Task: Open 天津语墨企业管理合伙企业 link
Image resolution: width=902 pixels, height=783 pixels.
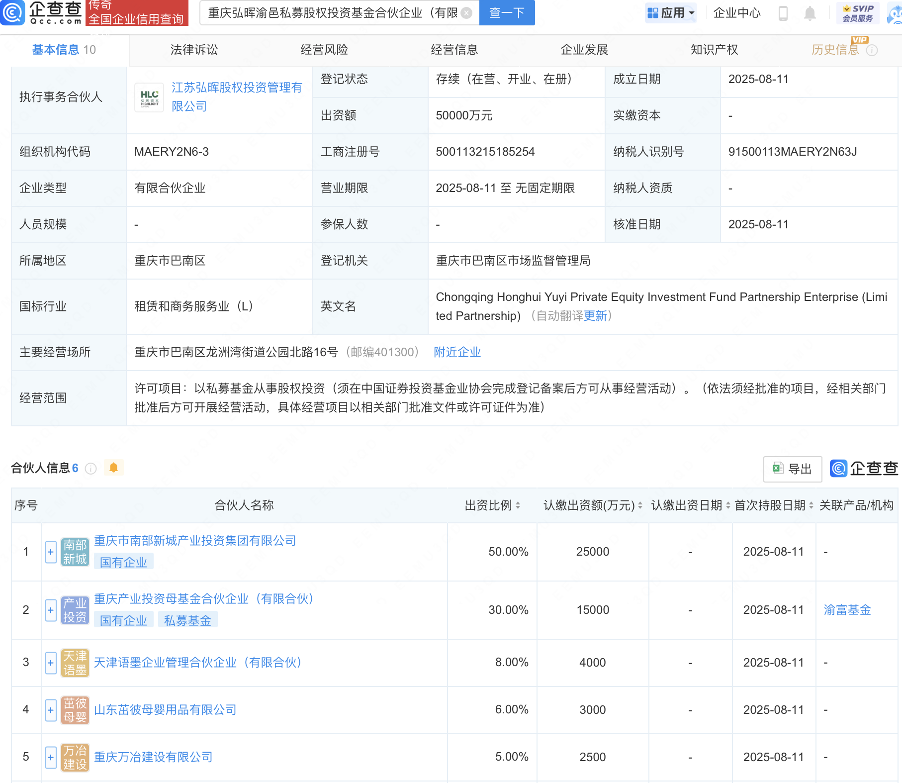Action: click(198, 663)
